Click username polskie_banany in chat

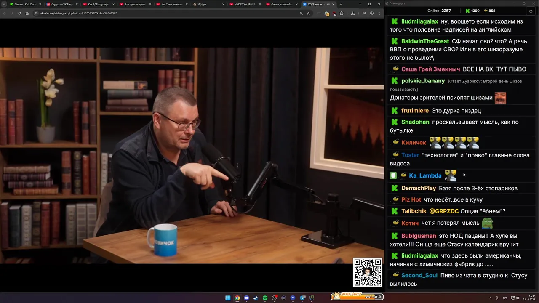pos(423,81)
